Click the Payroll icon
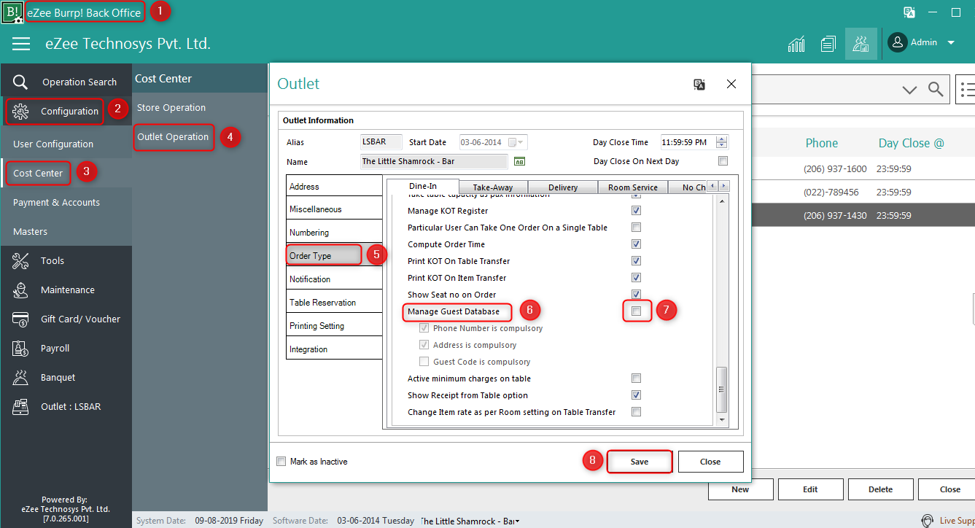Screen dimensions: 975x528 tap(21, 348)
